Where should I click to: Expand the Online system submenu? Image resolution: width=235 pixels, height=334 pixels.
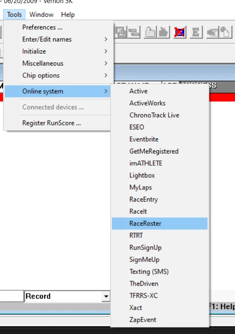(58, 91)
